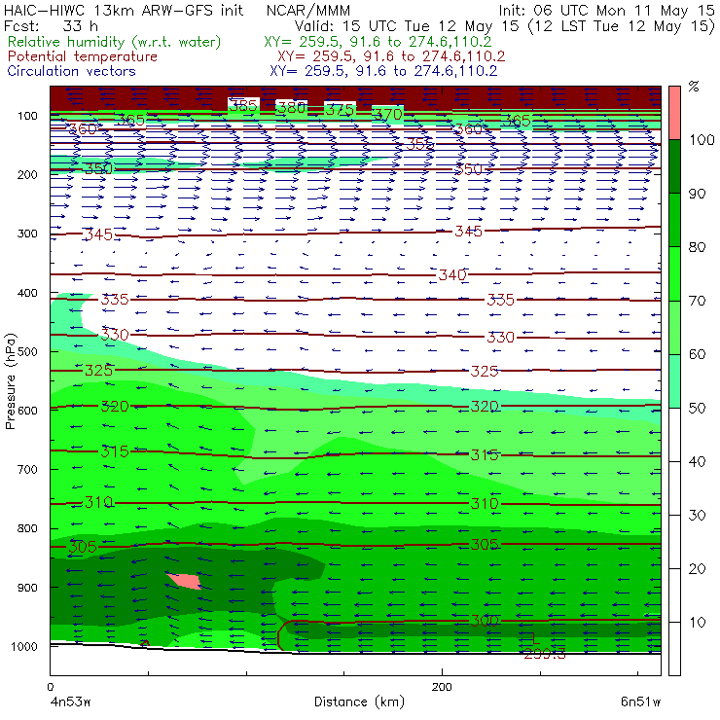The height and width of the screenshot is (720, 720).
Task: Click the '370' potential temperature contour label
Action: tap(388, 114)
